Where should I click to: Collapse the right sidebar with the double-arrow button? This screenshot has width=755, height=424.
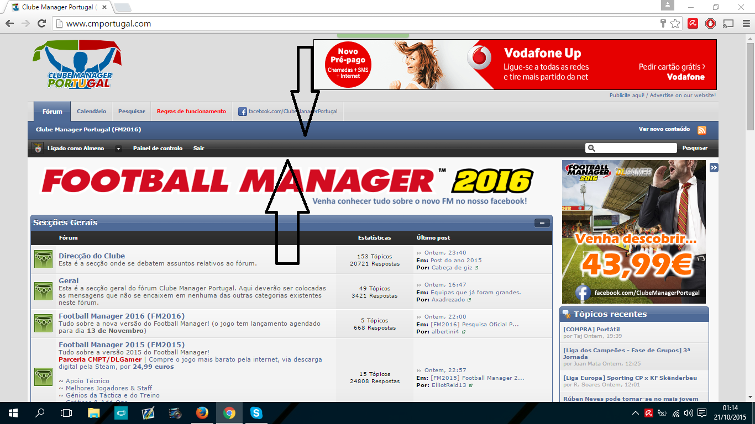tap(714, 167)
